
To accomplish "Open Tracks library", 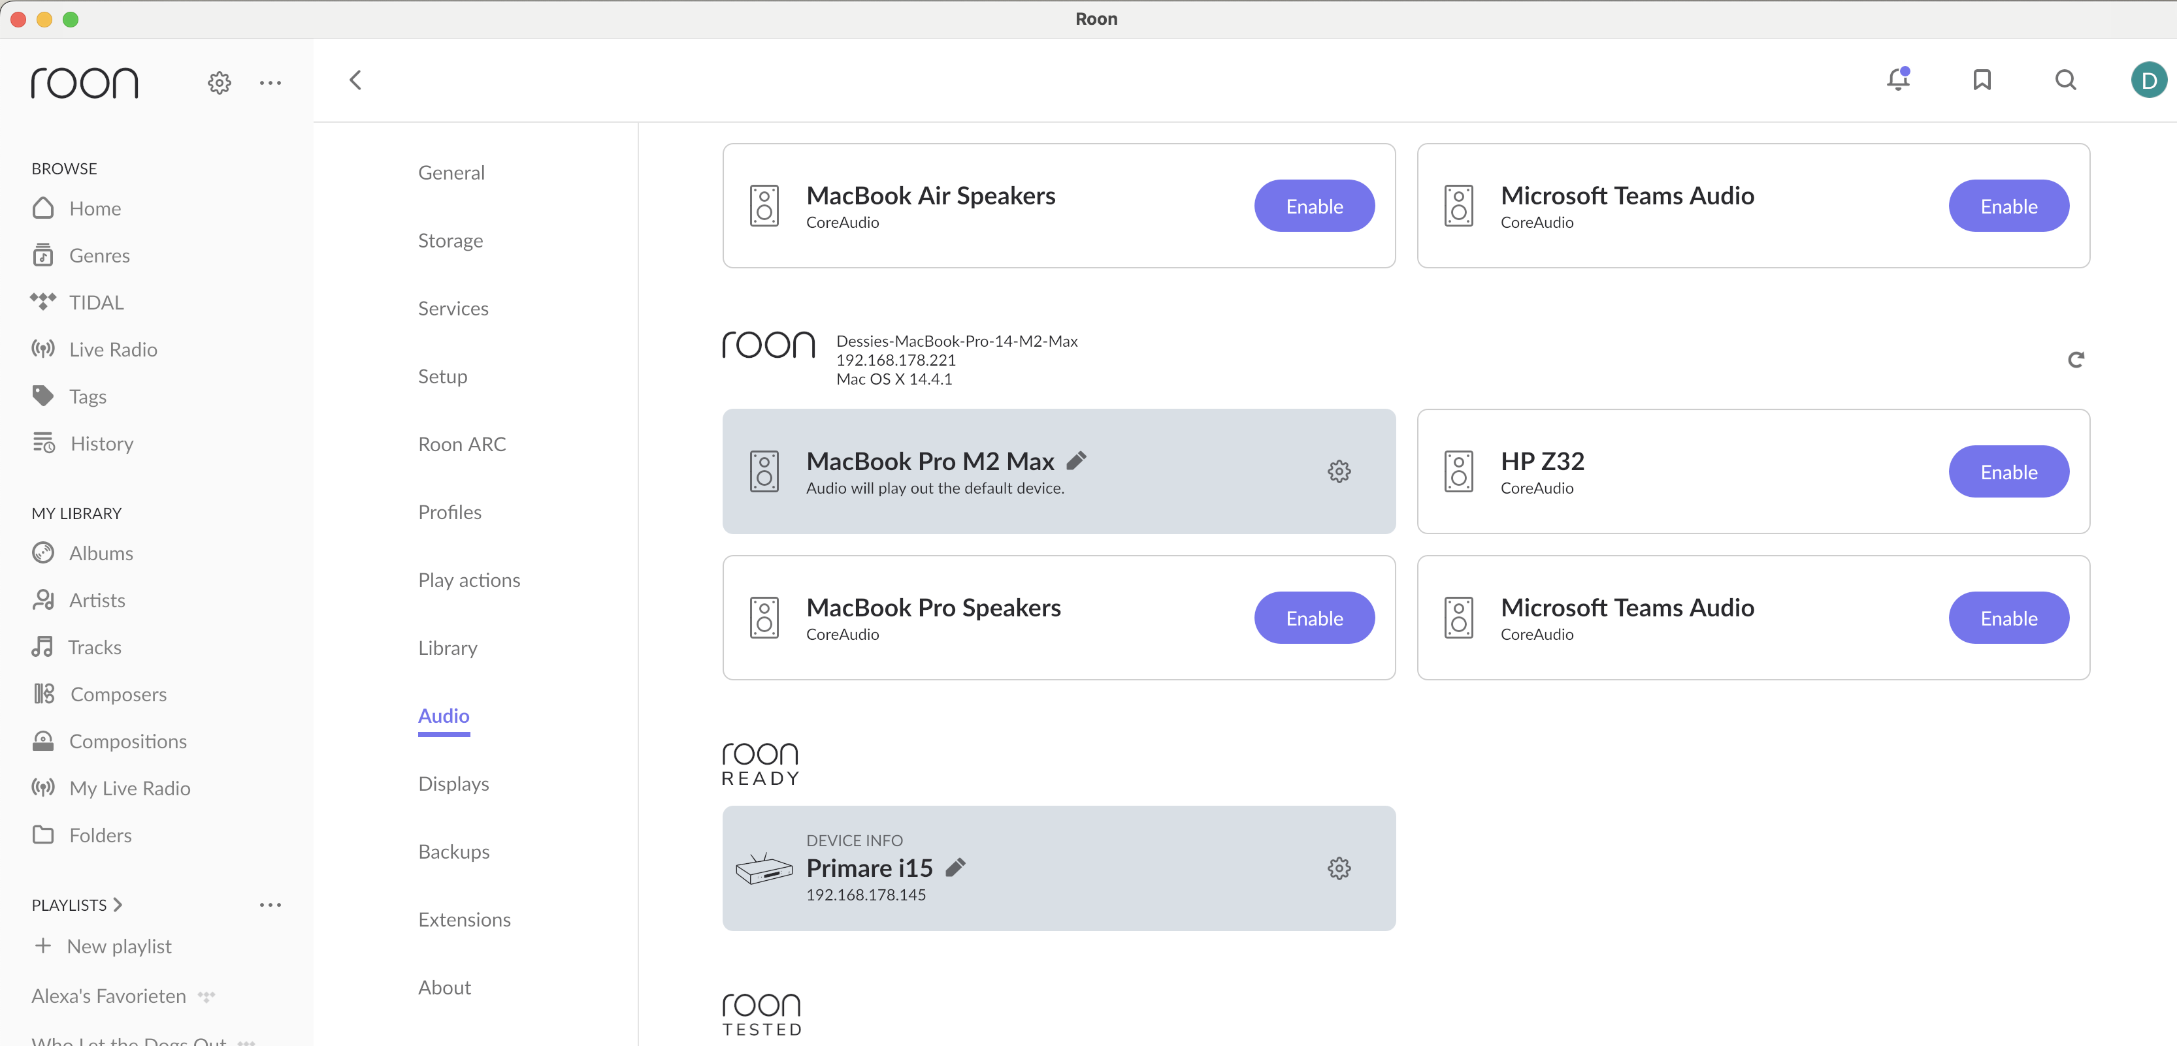I will click(x=77, y=648).
